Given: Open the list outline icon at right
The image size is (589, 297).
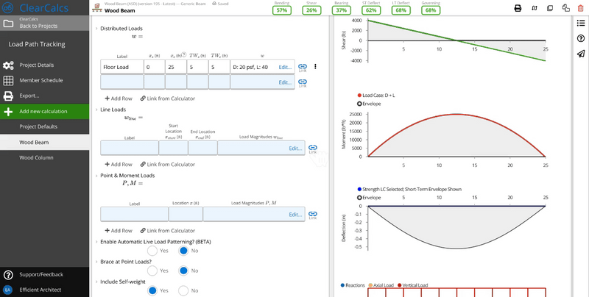Looking at the screenshot, I should point(580,24).
